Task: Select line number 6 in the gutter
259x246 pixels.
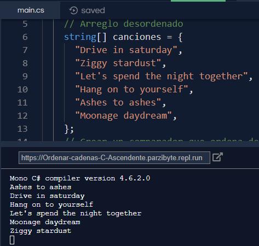Action: [25, 37]
